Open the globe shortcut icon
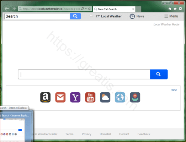Image resolution: width=186 pixels, height=142 pixels. [120, 97]
